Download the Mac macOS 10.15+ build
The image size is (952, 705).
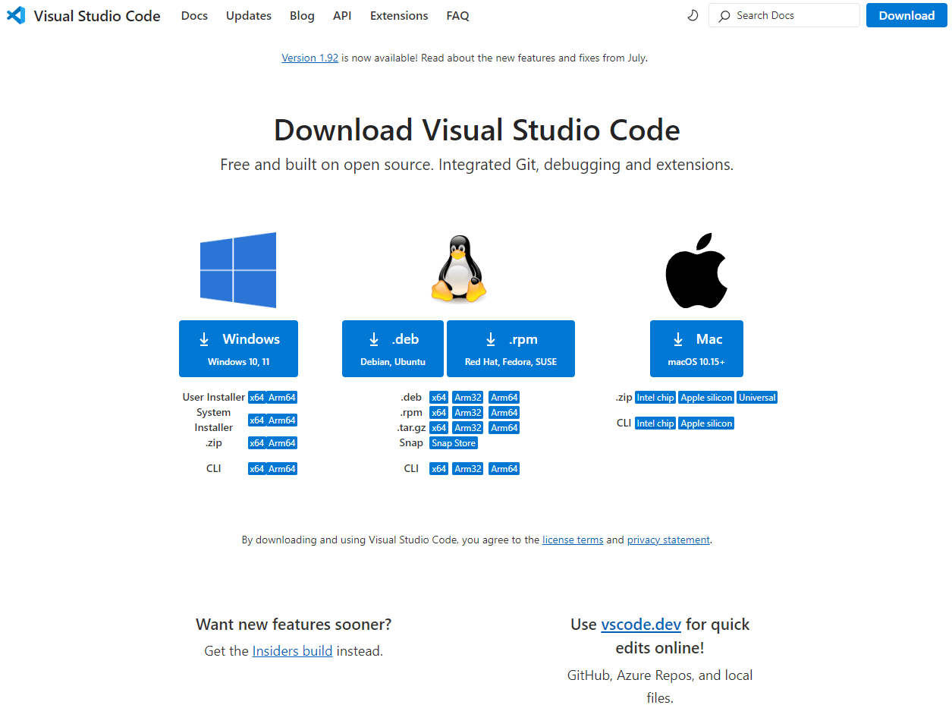[x=696, y=348]
